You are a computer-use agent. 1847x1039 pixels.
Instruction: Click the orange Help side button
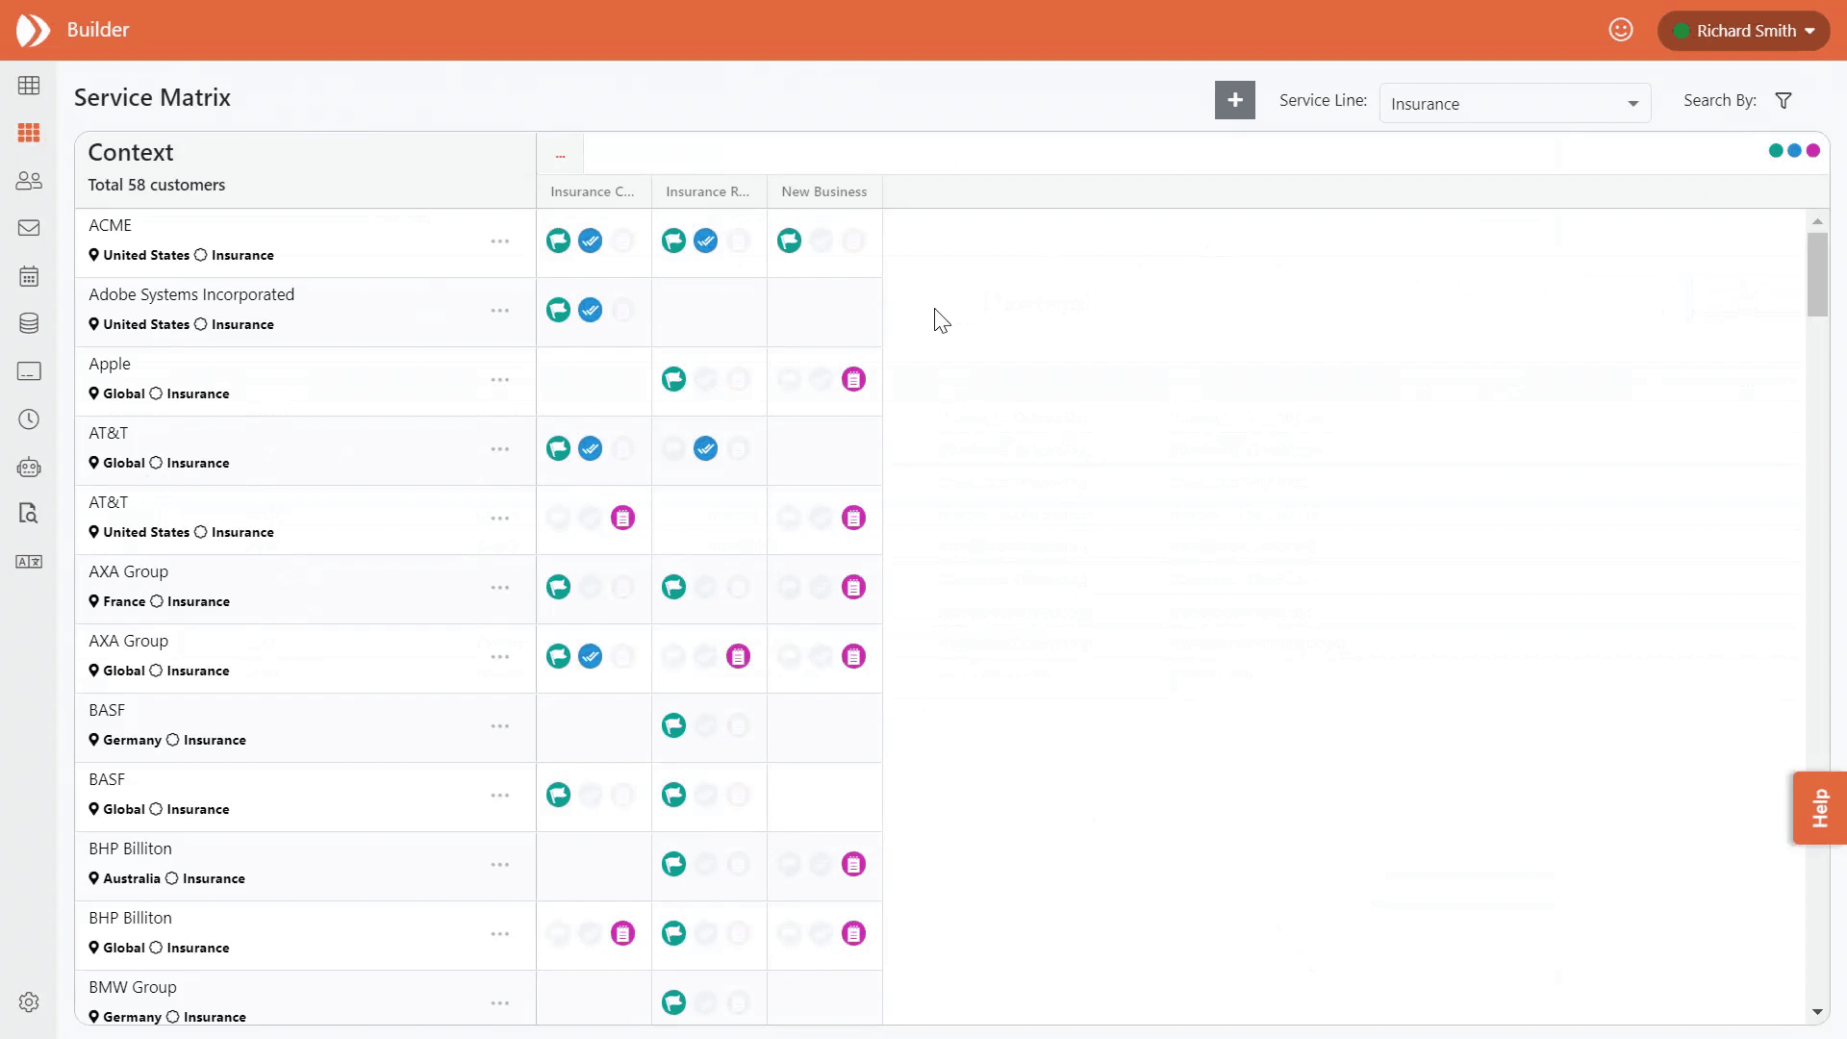coord(1819,808)
